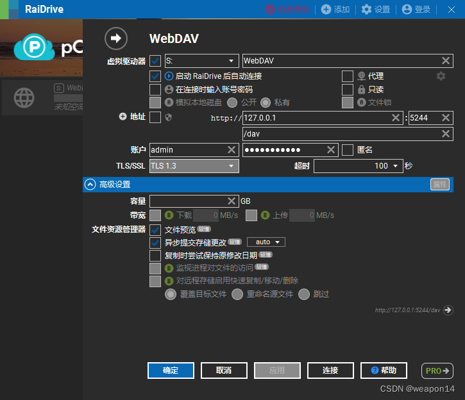
Task: Click the 连接 button
Action: tap(330, 371)
